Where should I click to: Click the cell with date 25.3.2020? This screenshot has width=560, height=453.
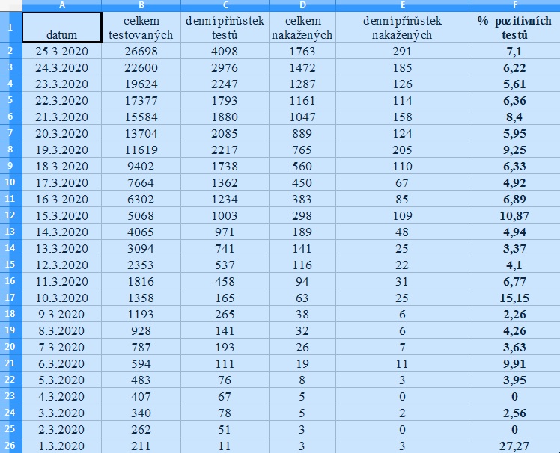[61, 51]
